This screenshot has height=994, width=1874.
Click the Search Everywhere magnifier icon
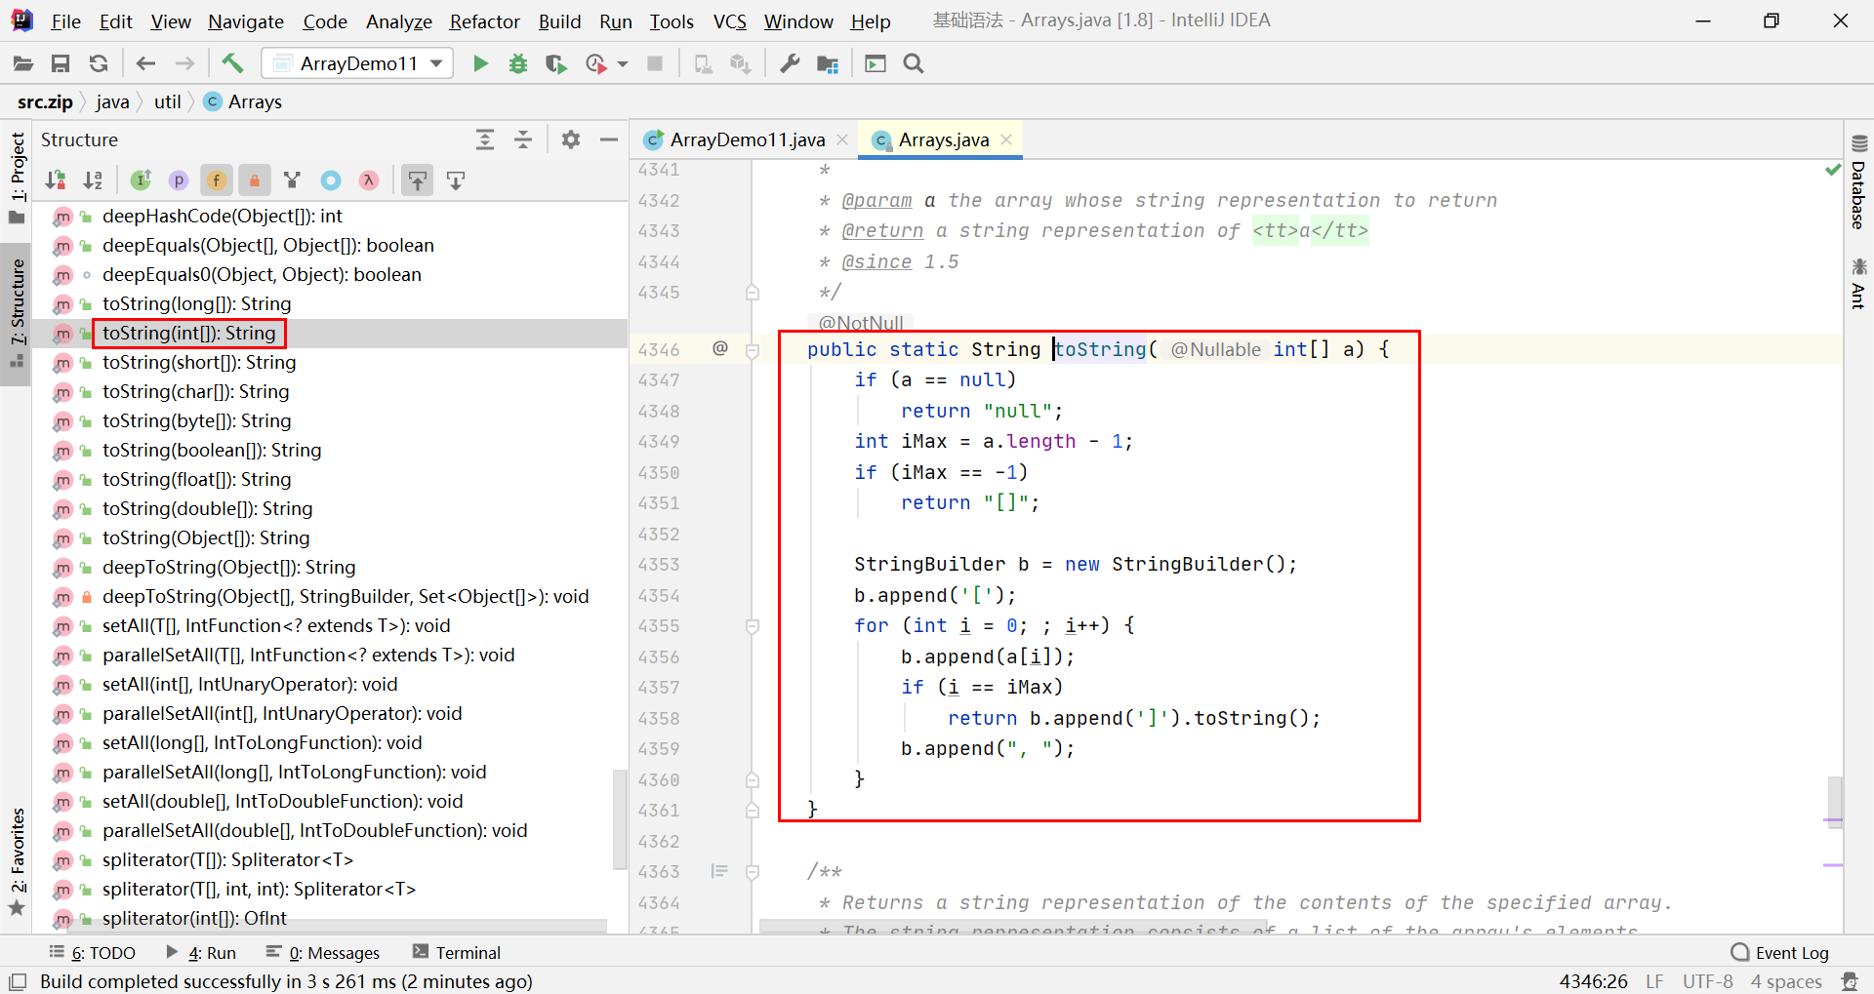coord(914,64)
